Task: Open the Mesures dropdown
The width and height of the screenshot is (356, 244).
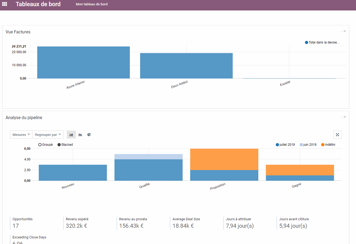Action: click(21, 135)
